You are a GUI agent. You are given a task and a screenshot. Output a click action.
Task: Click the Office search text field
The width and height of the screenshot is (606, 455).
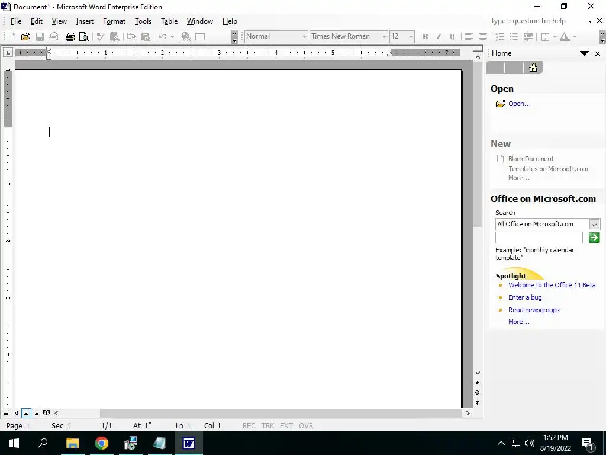(539, 238)
